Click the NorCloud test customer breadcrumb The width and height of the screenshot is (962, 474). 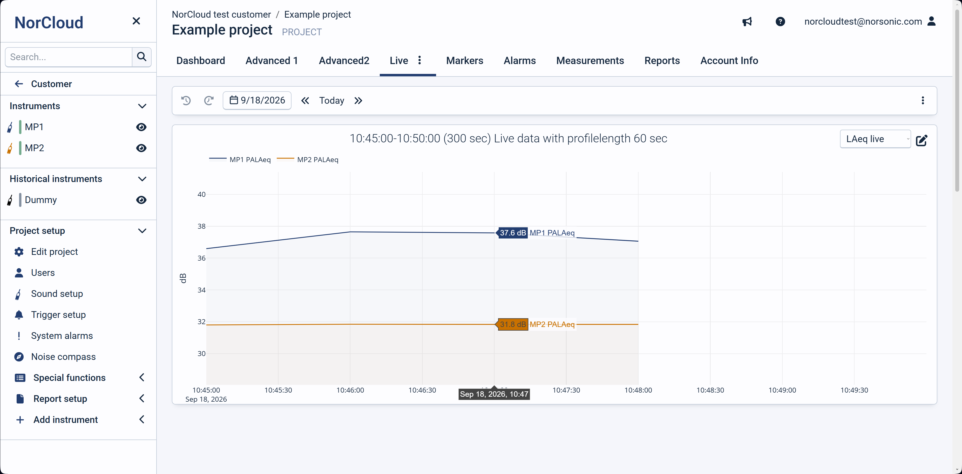(x=221, y=14)
